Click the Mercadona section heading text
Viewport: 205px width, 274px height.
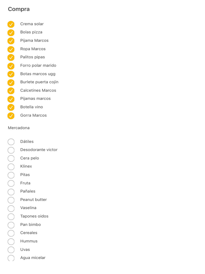[x=19, y=128]
